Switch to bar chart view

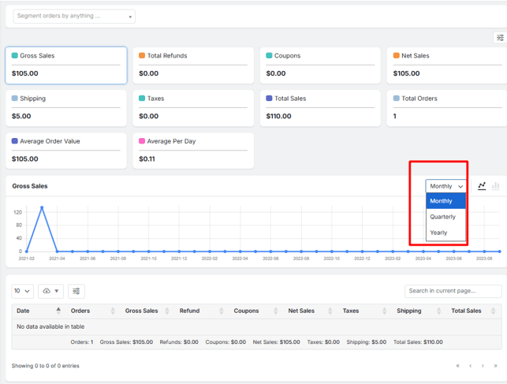(x=496, y=186)
